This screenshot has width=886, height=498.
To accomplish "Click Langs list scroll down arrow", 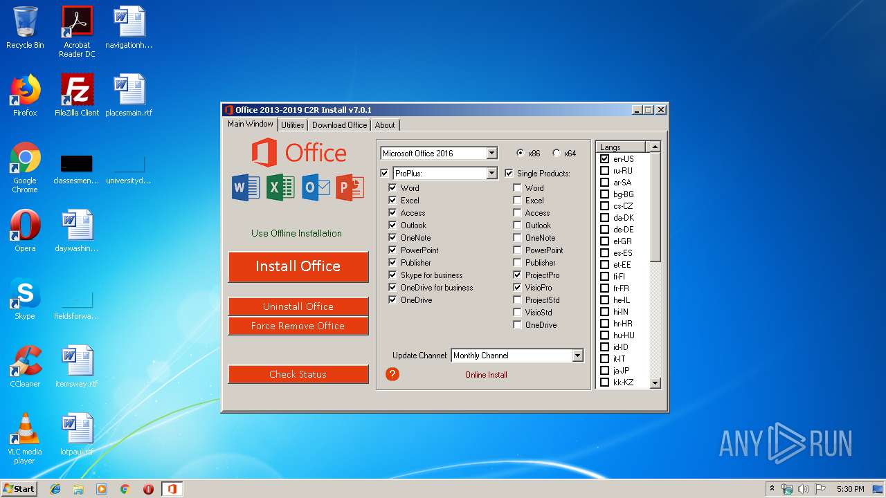I will 655,382.
